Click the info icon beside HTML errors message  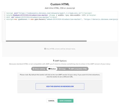tap(45, 49)
